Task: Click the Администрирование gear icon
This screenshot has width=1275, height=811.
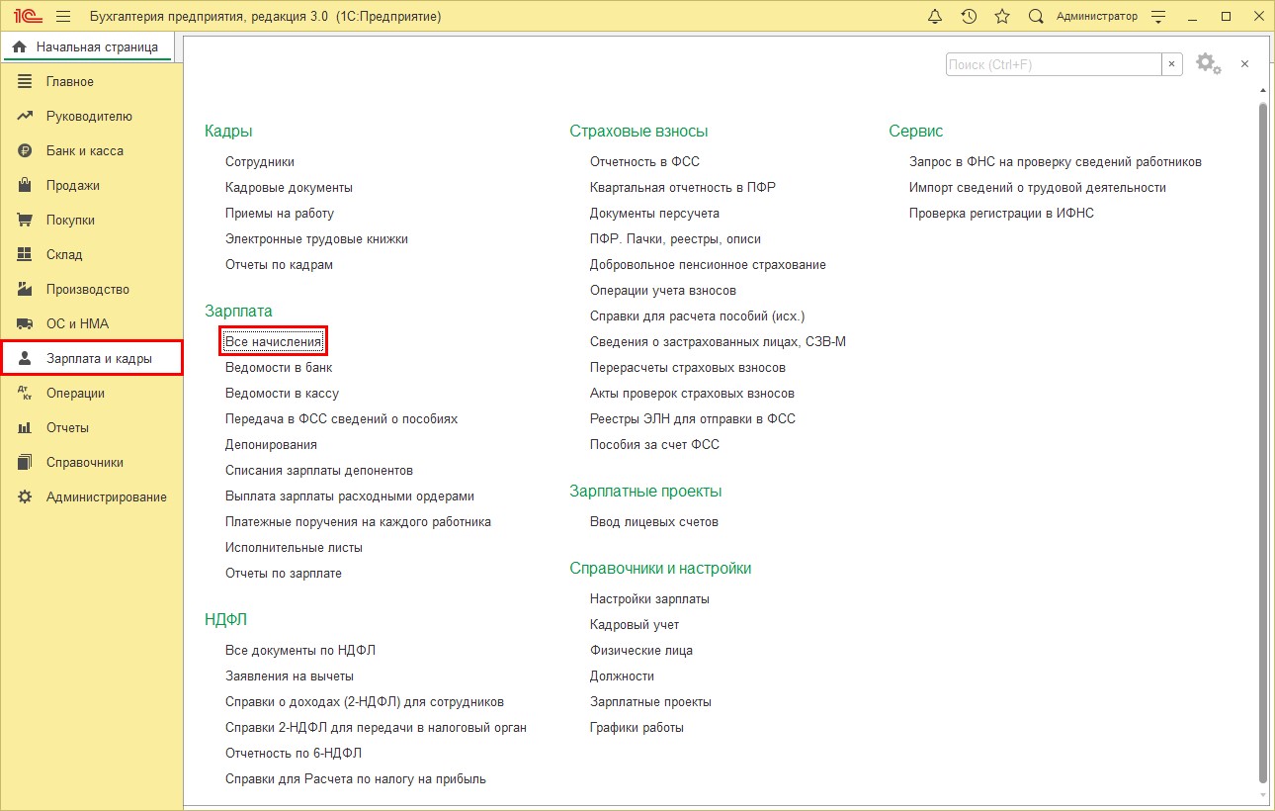Action: tap(26, 496)
